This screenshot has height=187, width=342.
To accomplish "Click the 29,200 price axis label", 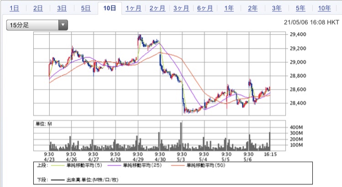I will [298, 48].
